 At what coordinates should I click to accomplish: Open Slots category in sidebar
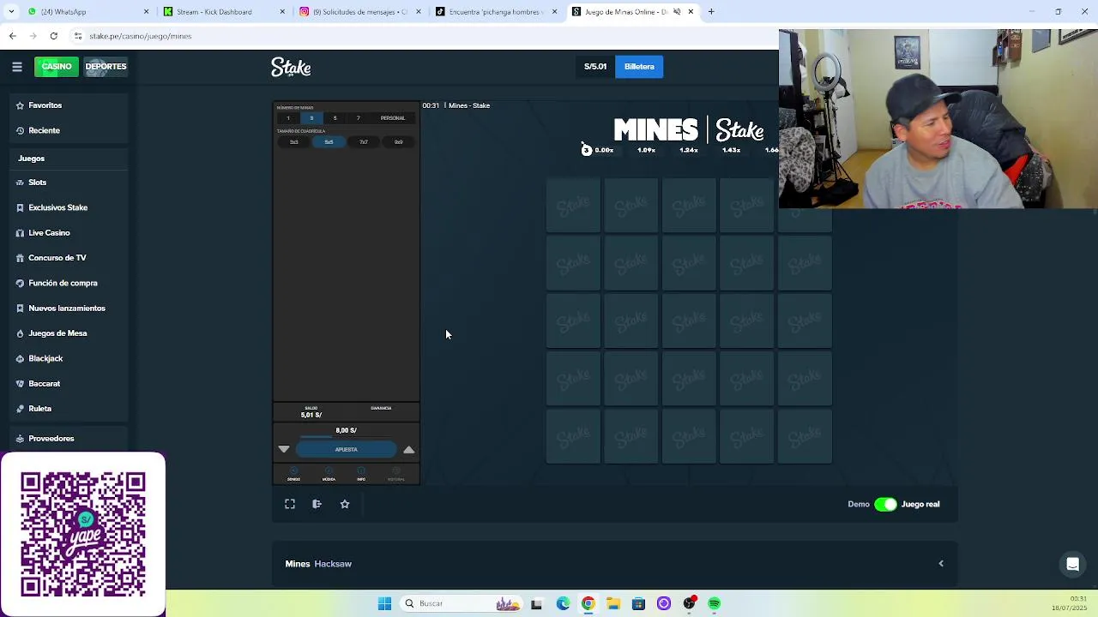tap(37, 183)
